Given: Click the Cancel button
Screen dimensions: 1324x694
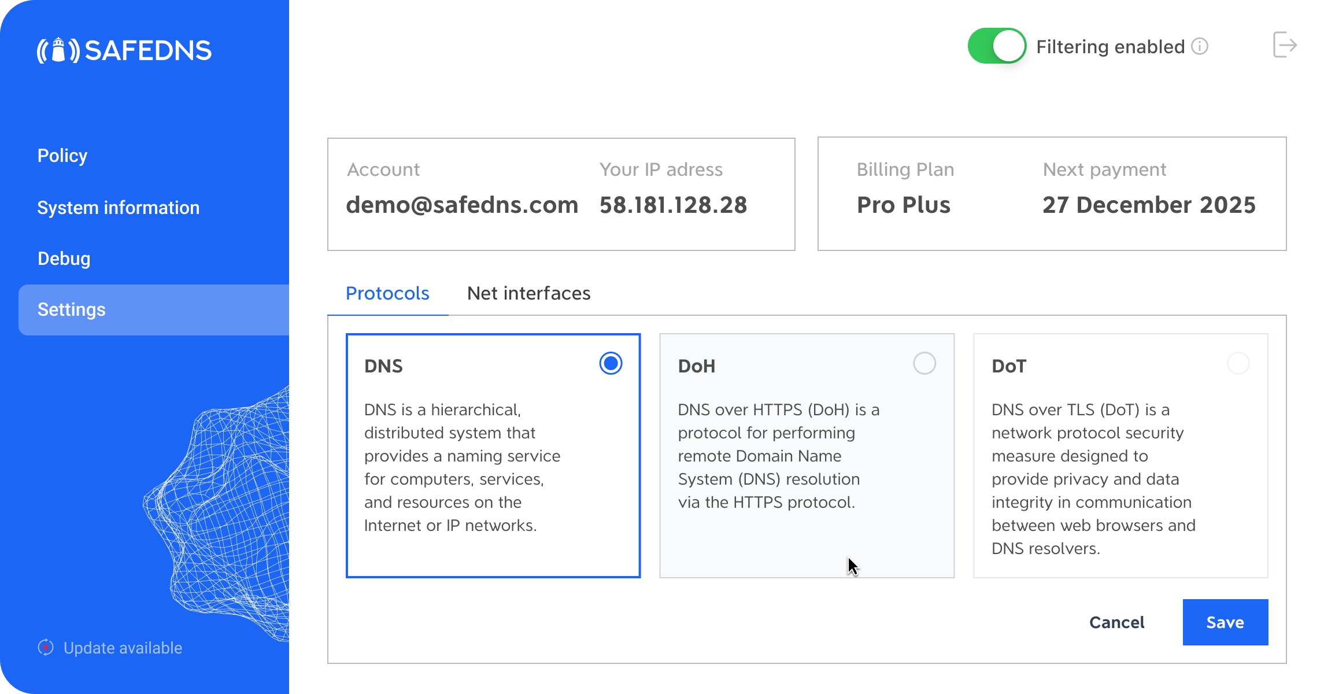Looking at the screenshot, I should [1116, 622].
